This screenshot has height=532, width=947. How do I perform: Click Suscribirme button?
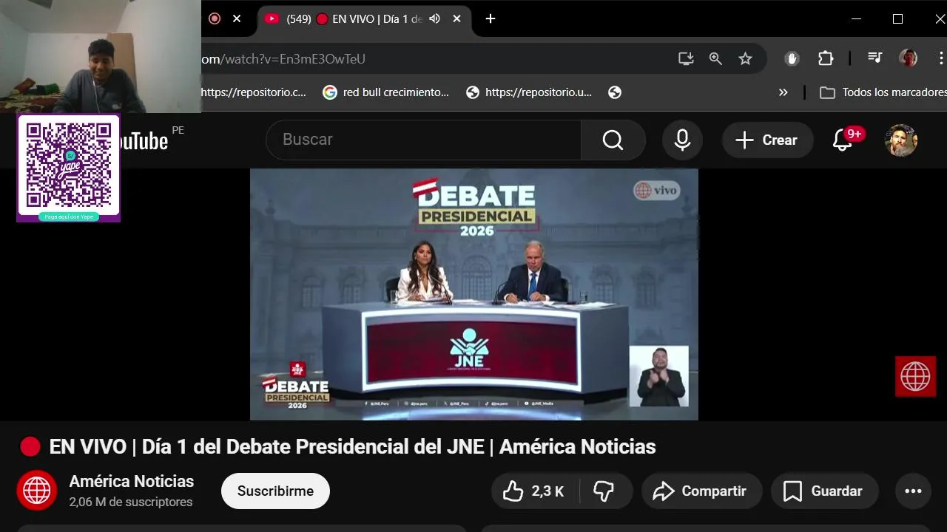point(275,491)
